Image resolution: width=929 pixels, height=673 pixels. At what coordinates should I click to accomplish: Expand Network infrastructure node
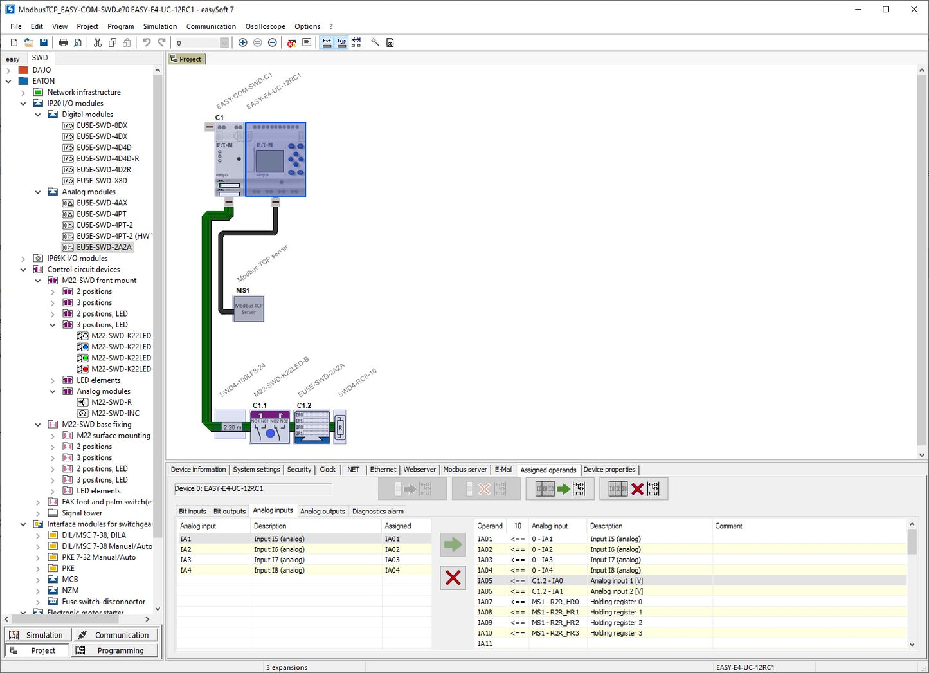(x=23, y=93)
